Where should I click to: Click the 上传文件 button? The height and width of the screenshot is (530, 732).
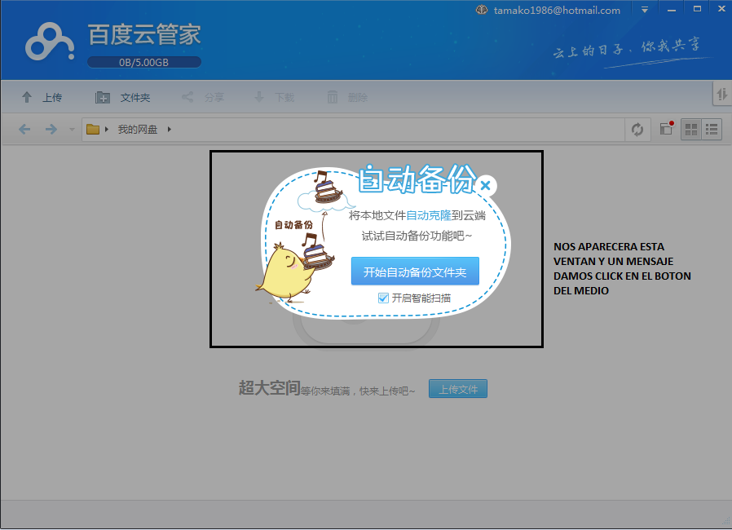458,389
